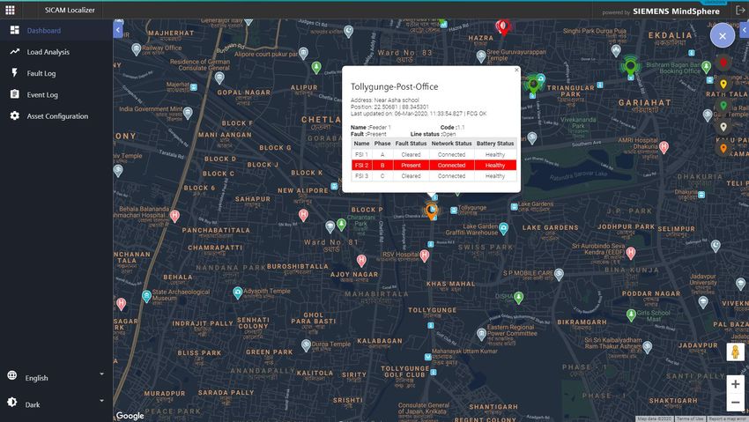Zoom out the map with minus button
Screen dimensions: 749x422
pos(735,402)
